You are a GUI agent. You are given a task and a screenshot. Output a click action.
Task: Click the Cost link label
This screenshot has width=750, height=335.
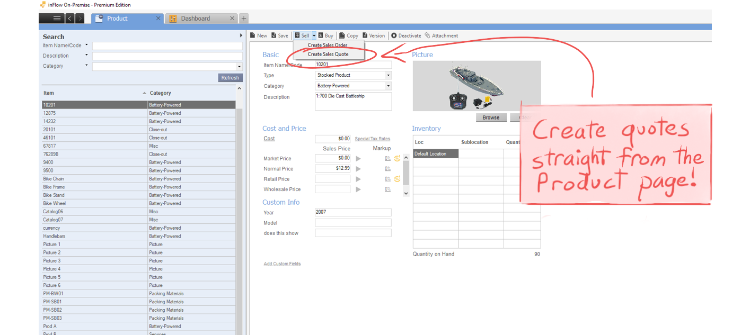click(x=269, y=139)
